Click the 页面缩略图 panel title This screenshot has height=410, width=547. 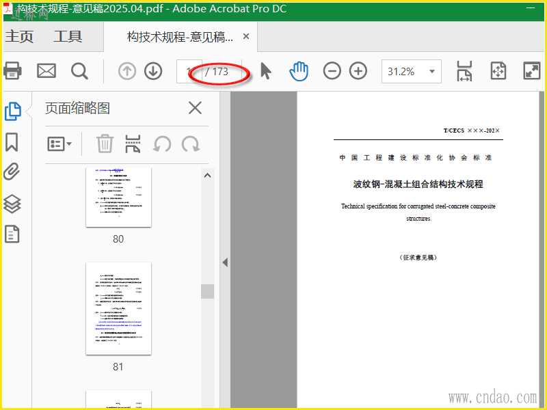pos(77,108)
